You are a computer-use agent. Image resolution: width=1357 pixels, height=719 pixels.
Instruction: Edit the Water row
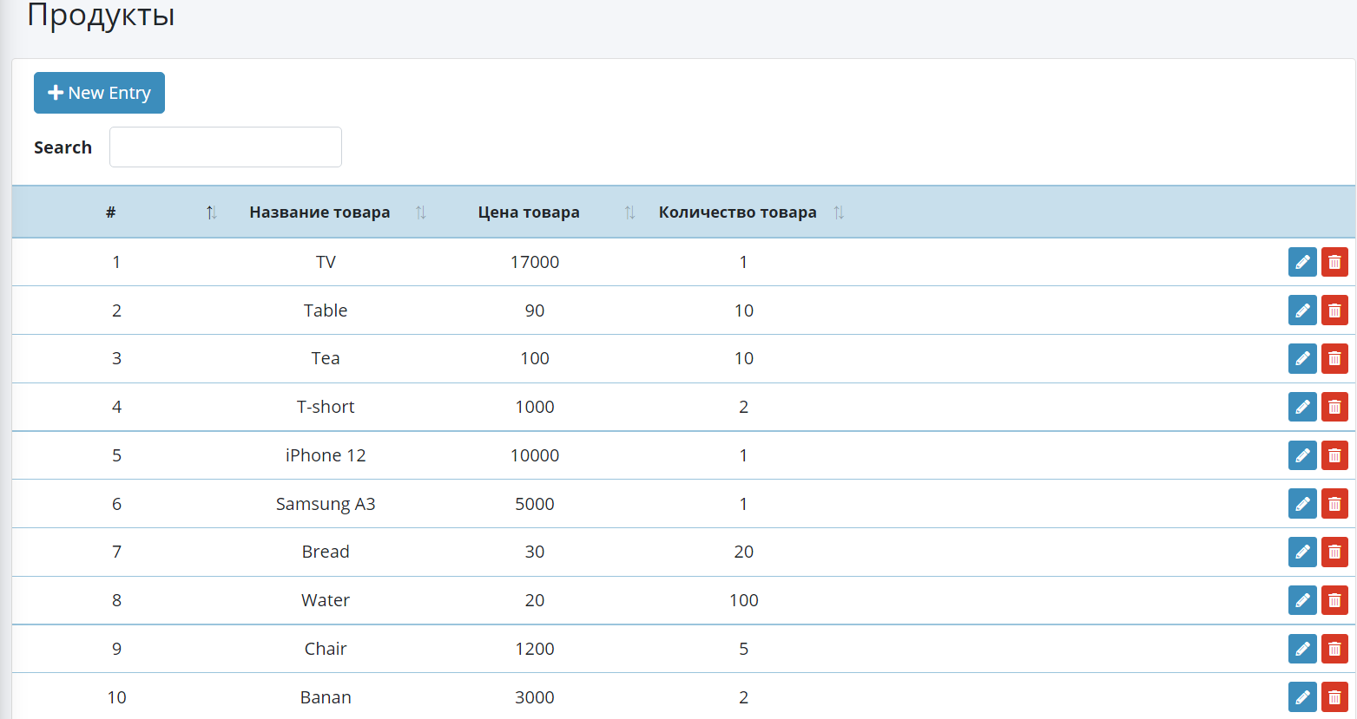coord(1302,600)
